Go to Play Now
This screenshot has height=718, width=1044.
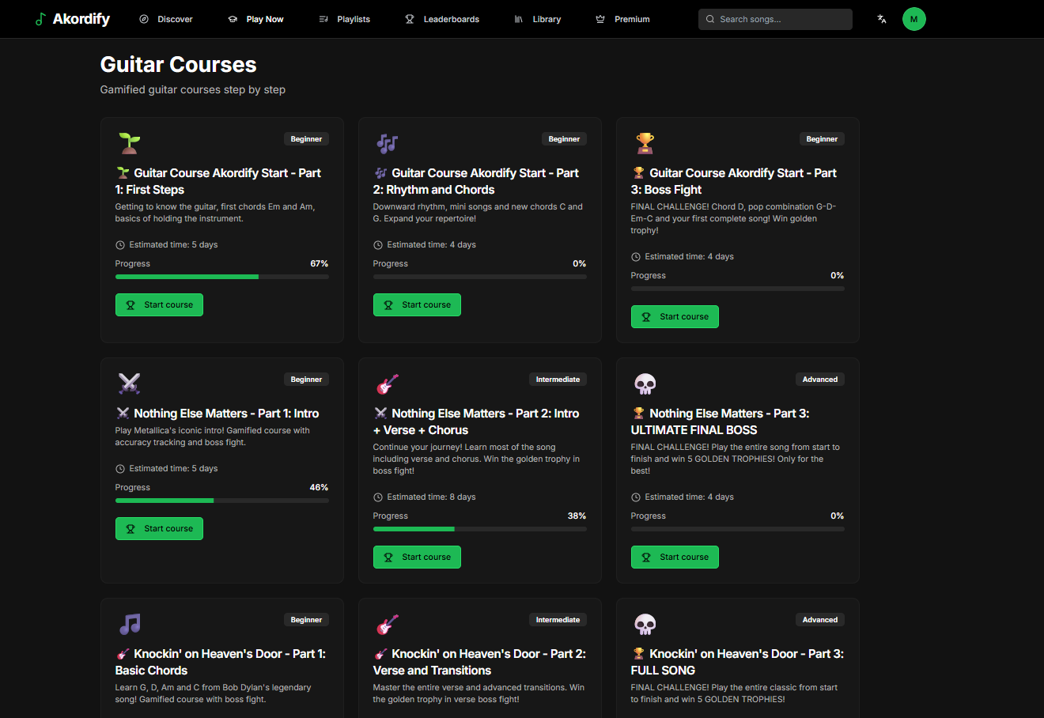click(x=255, y=19)
